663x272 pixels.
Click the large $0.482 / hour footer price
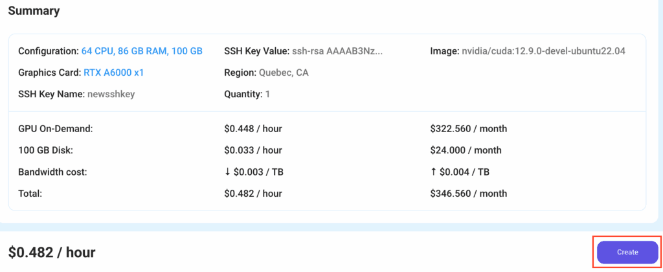tap(52, 253)
